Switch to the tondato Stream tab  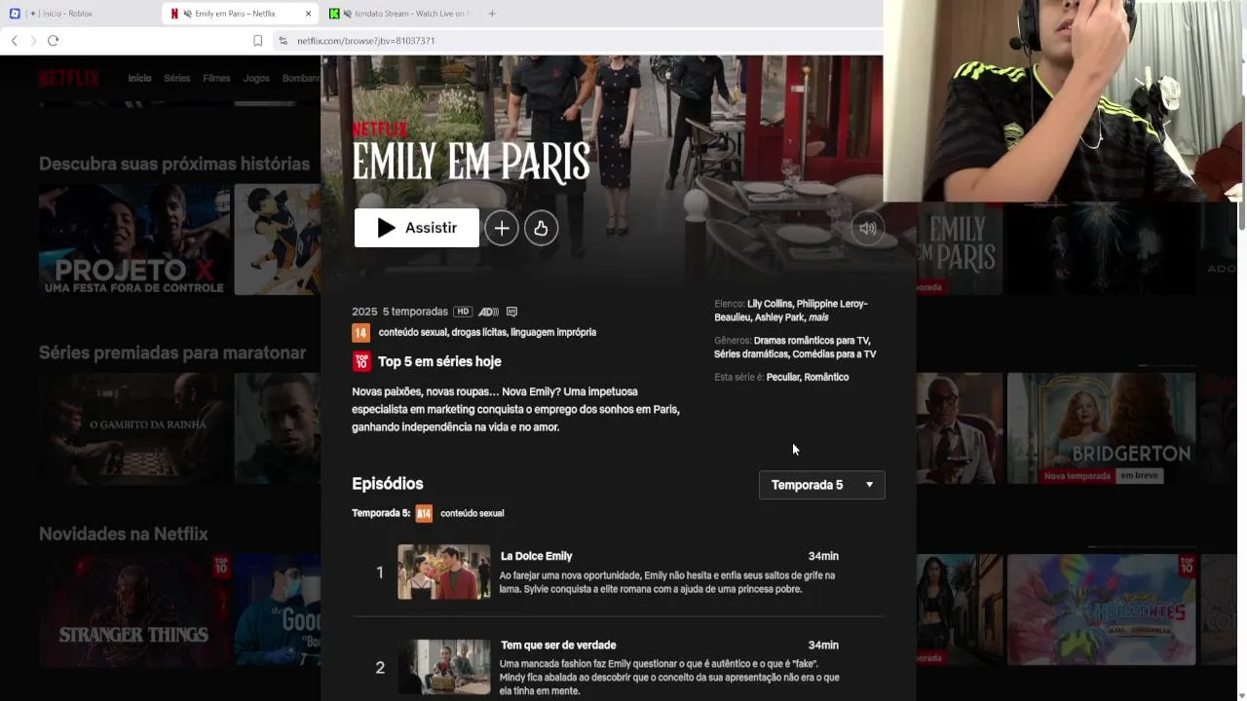[397, 14]
